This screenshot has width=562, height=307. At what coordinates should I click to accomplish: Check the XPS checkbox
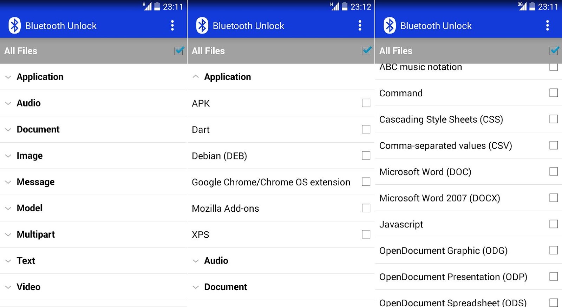[366, 234]
